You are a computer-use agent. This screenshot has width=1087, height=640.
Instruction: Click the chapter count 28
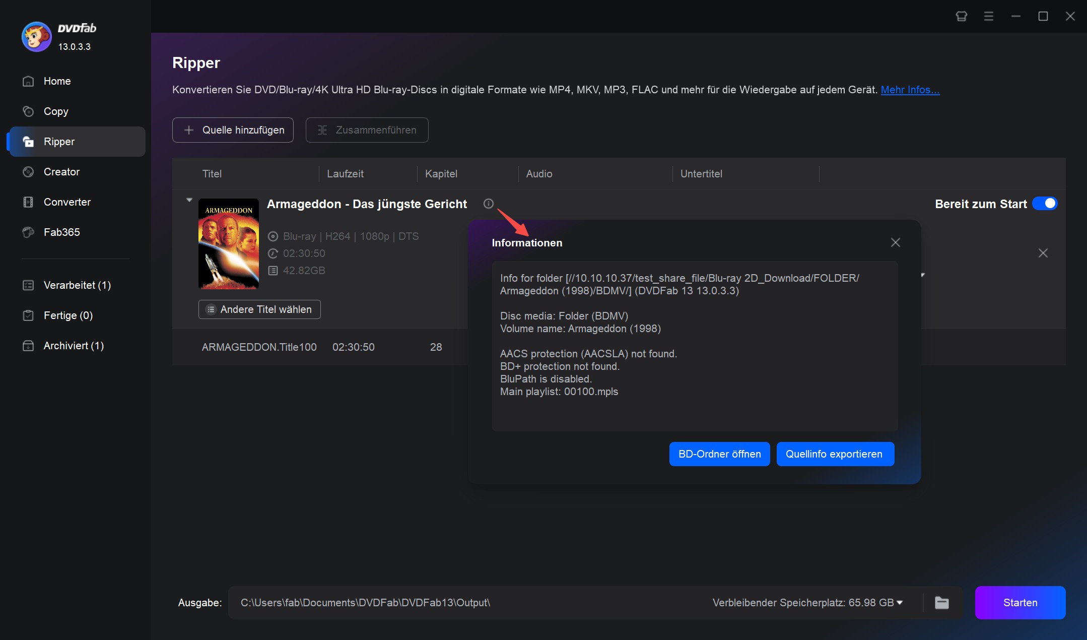[x=436, y=347]
